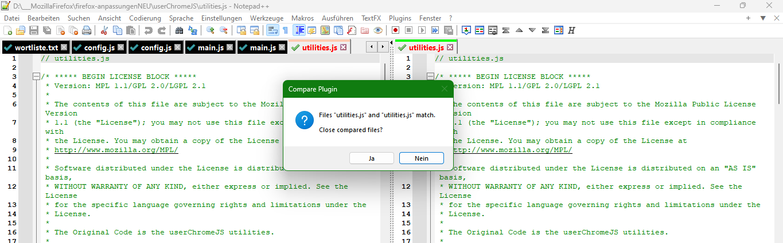Click the right pane vertical scrollbar
This screenshot has height=243, width=783.
[778, 143]
